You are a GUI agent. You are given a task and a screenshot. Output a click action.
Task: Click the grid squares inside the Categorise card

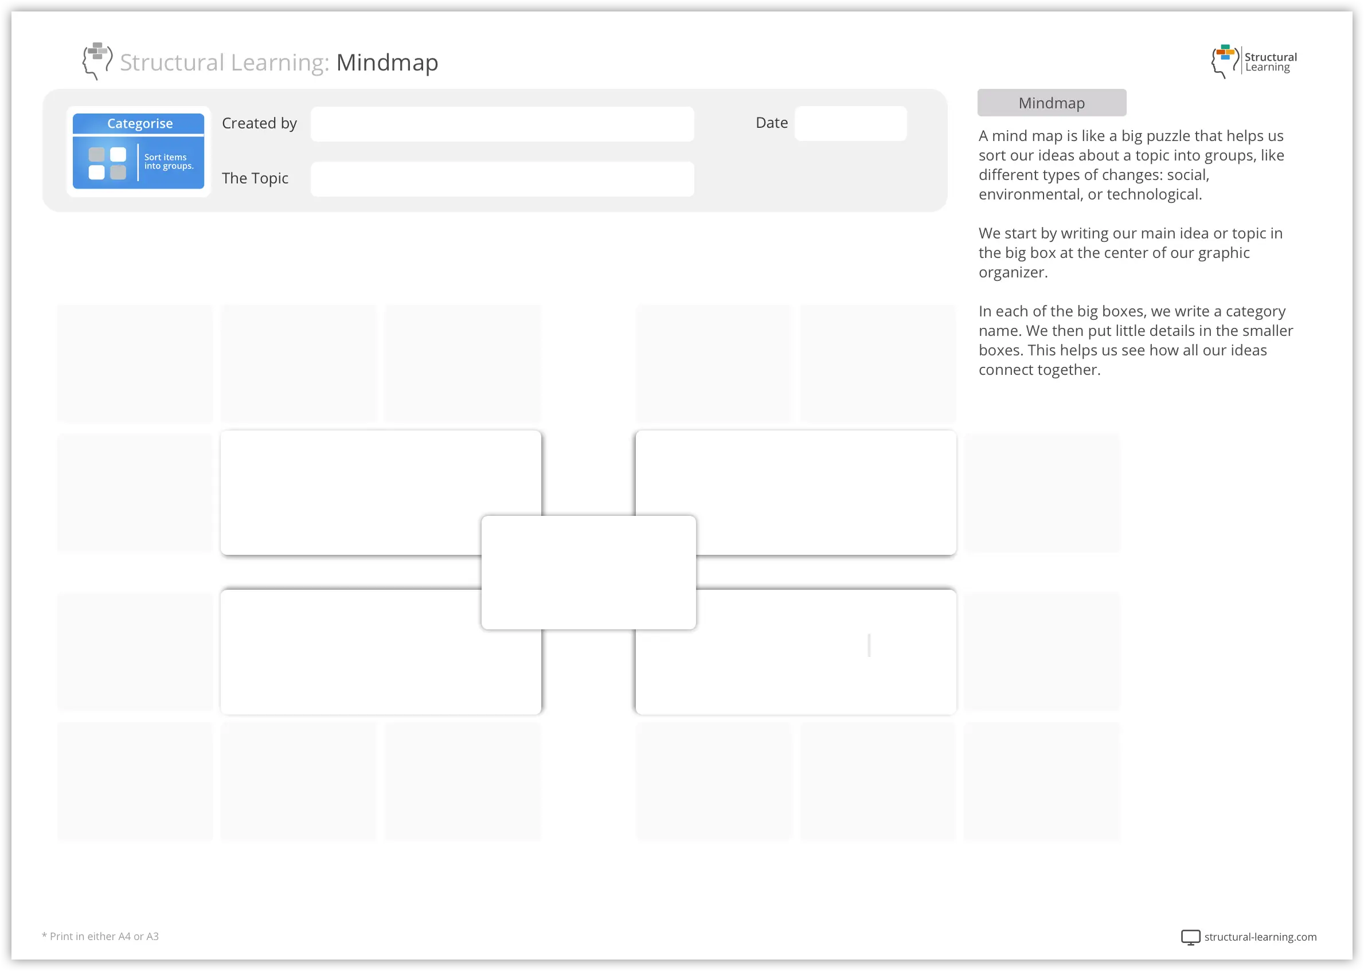point(108,163)
